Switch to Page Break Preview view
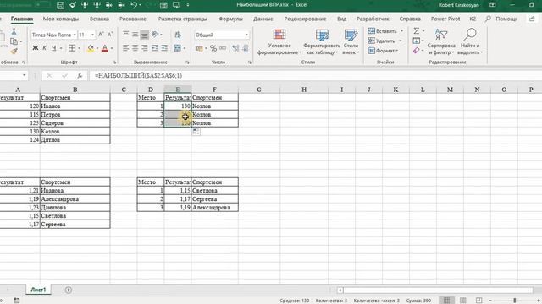Screen dimensions: 542x304 pos(478,301)
